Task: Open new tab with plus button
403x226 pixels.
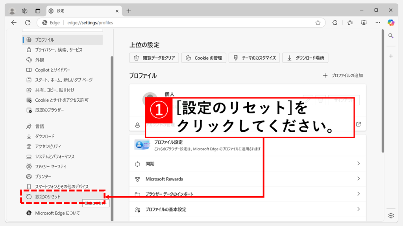Action: 128,11
